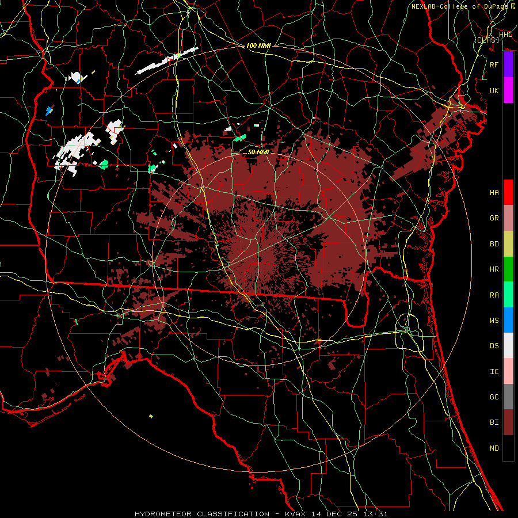Click the GR legend label
The height and width of the screenshot is (518, 518).
[494, 218]
